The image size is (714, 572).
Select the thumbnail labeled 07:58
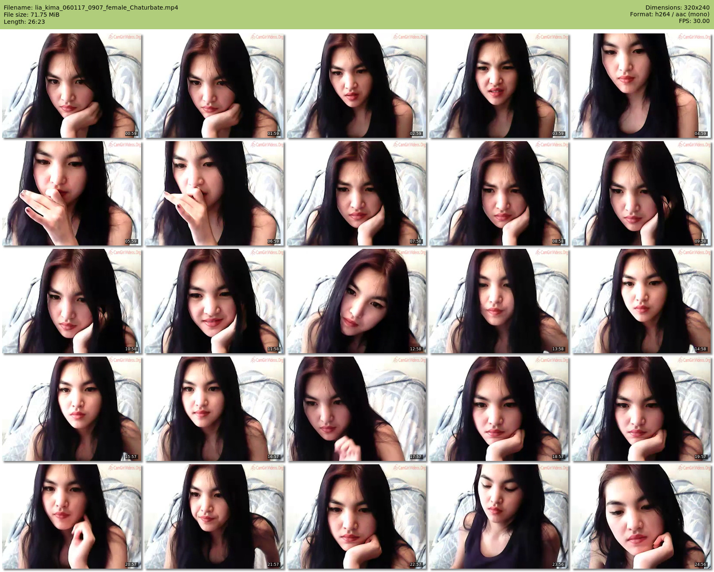click(x=357, y=193)
